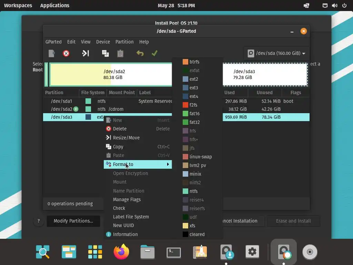The width and height of the screenshot is (353, 265).
Task: Open the /dev/sda (160.00 GiB) device dropdown
Action: tap(276, 53)
